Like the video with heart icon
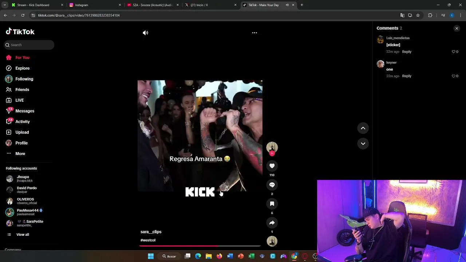The image size is (466, 262). click(272, 166)
